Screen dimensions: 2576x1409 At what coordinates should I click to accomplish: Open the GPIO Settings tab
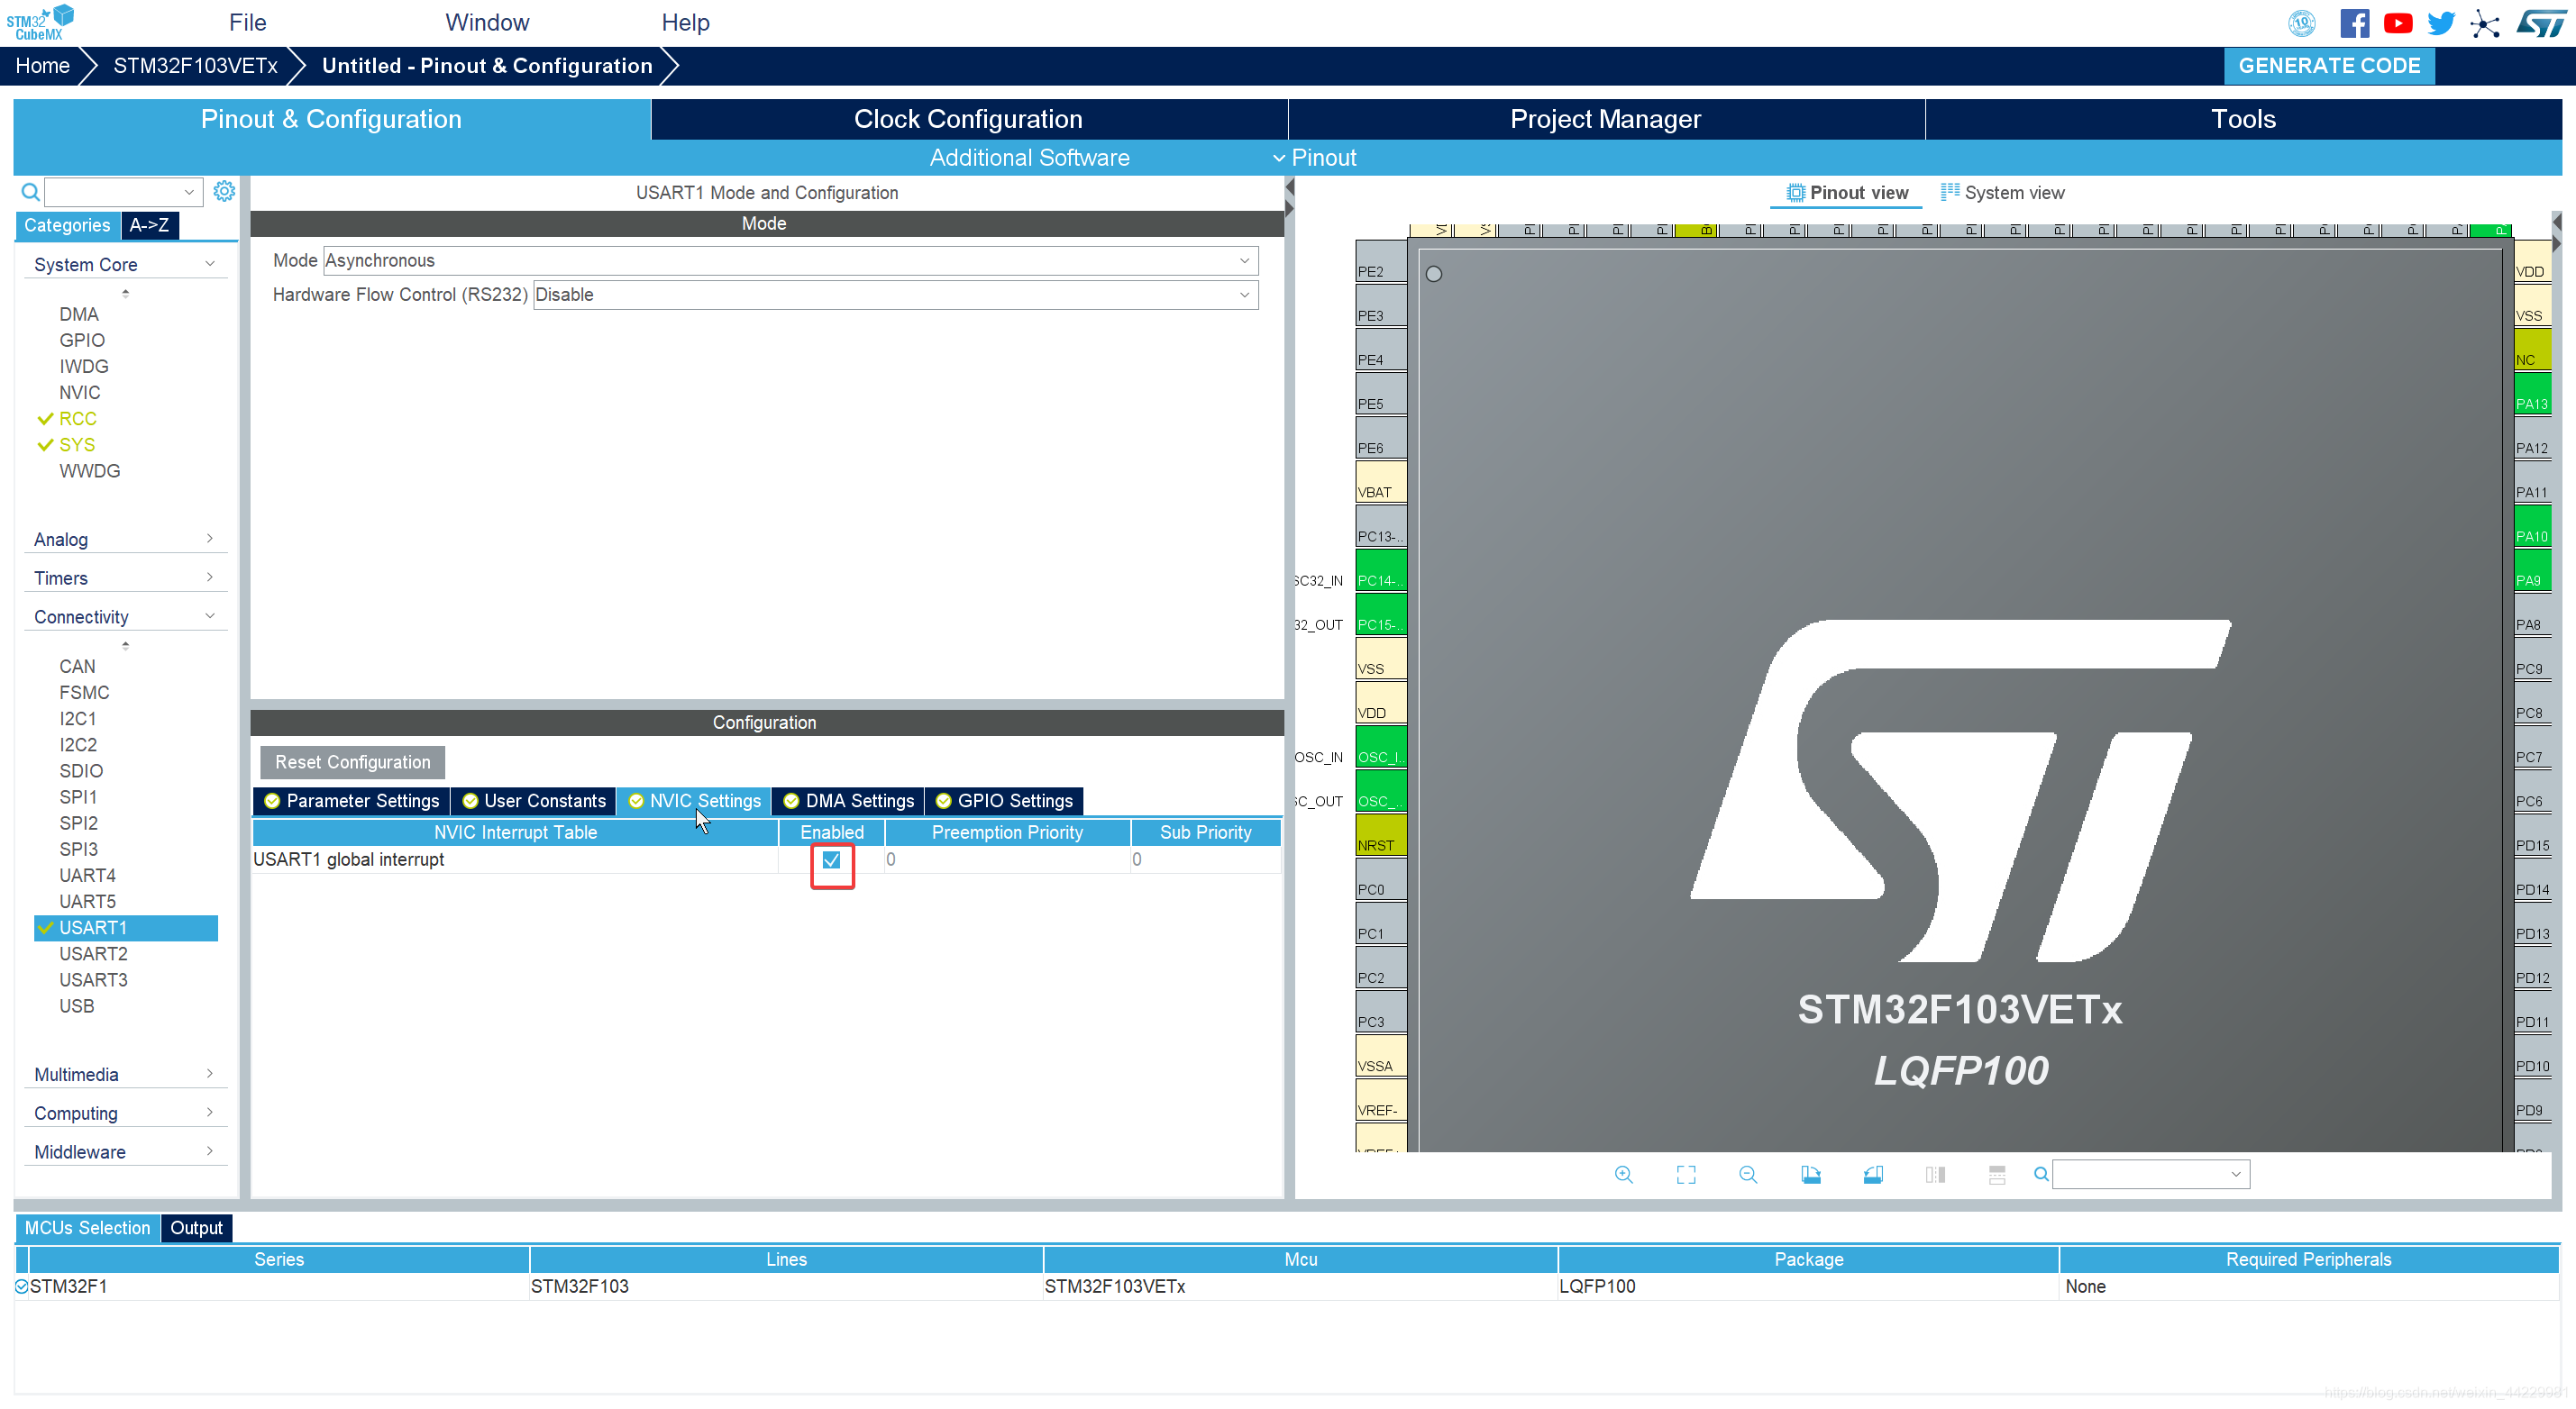click(x=1004, y=800)
